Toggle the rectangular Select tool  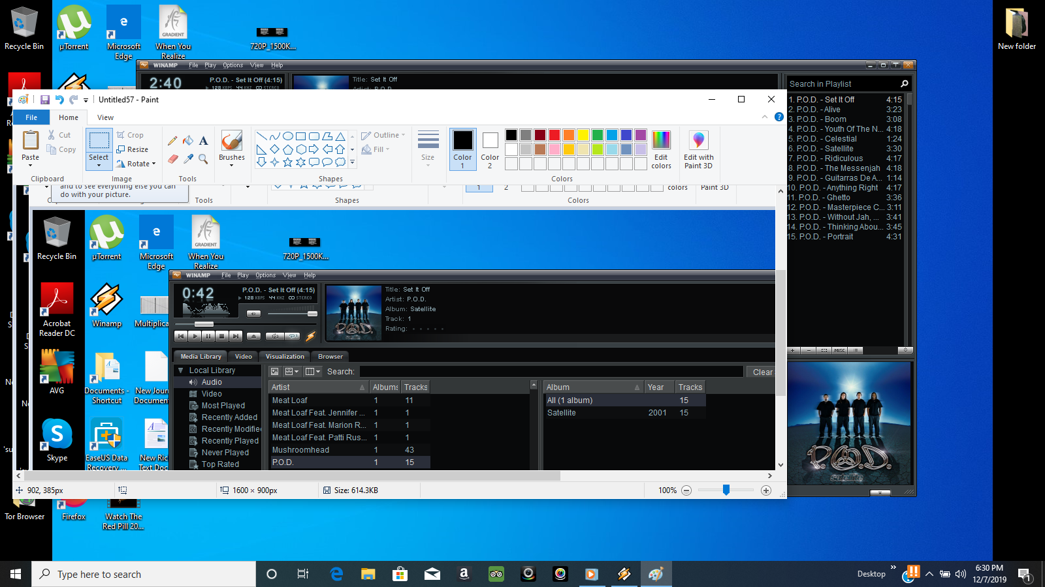99,141
